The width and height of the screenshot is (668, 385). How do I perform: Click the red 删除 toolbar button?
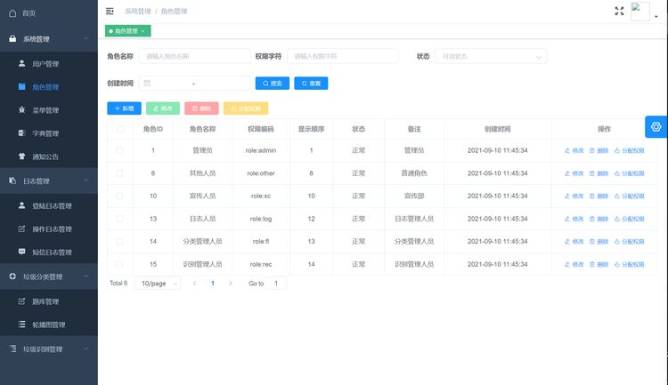[201, 108]
